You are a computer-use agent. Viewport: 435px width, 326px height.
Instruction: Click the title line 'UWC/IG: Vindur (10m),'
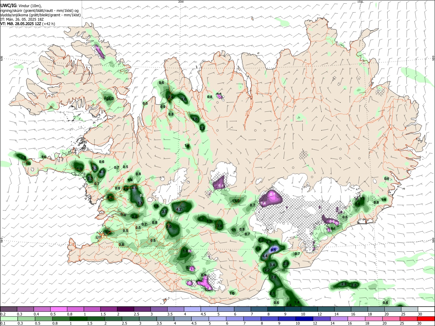(21, 6)
